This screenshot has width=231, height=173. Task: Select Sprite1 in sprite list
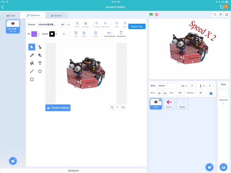[156, 104]
